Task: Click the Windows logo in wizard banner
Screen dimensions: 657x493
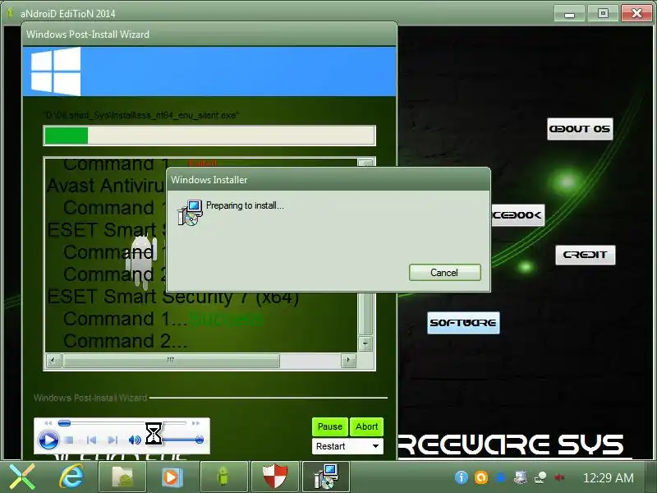Action: tap(56, 71)
